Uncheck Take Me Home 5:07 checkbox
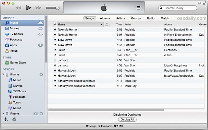The image size is (208, 130). pyautogui.click(x=55, y=35)
